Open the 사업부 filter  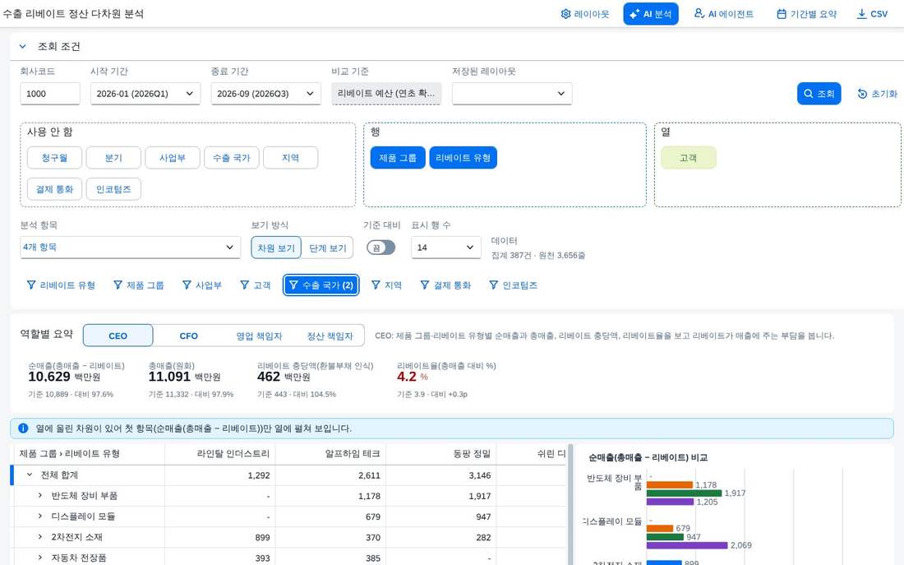[x=202, y=285]
